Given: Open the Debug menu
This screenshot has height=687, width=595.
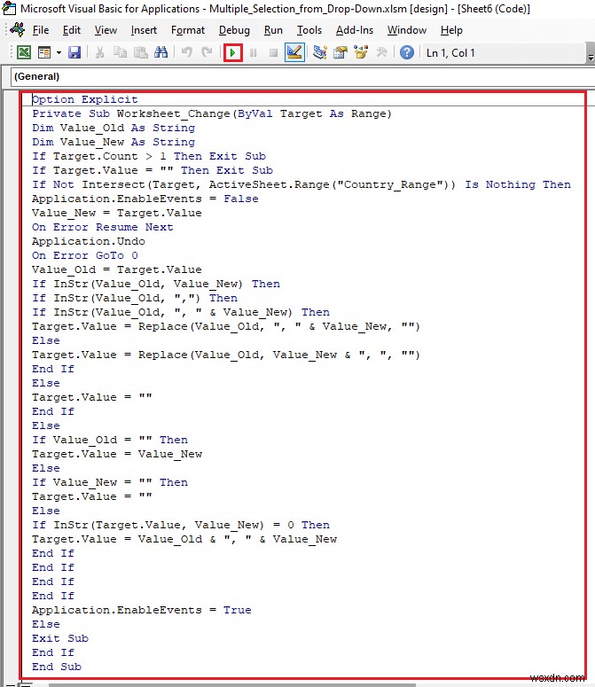Looking at the screenshot, I should pyautogui.click(x=234, y=30).
